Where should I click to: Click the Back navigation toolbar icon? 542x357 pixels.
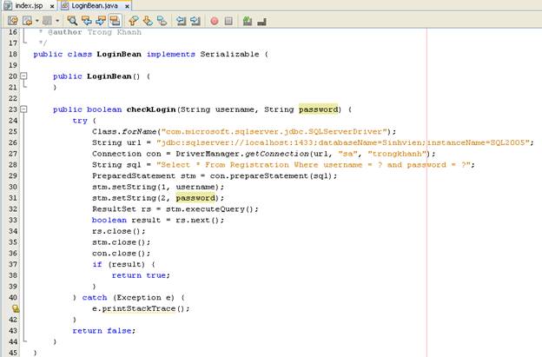click(27, 21)
